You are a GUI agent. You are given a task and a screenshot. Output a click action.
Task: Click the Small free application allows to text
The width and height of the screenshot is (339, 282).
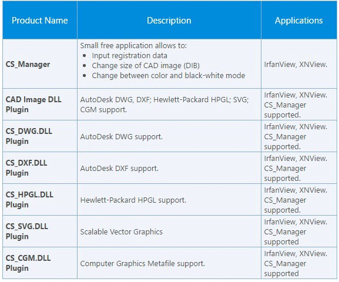pos(133,46)
